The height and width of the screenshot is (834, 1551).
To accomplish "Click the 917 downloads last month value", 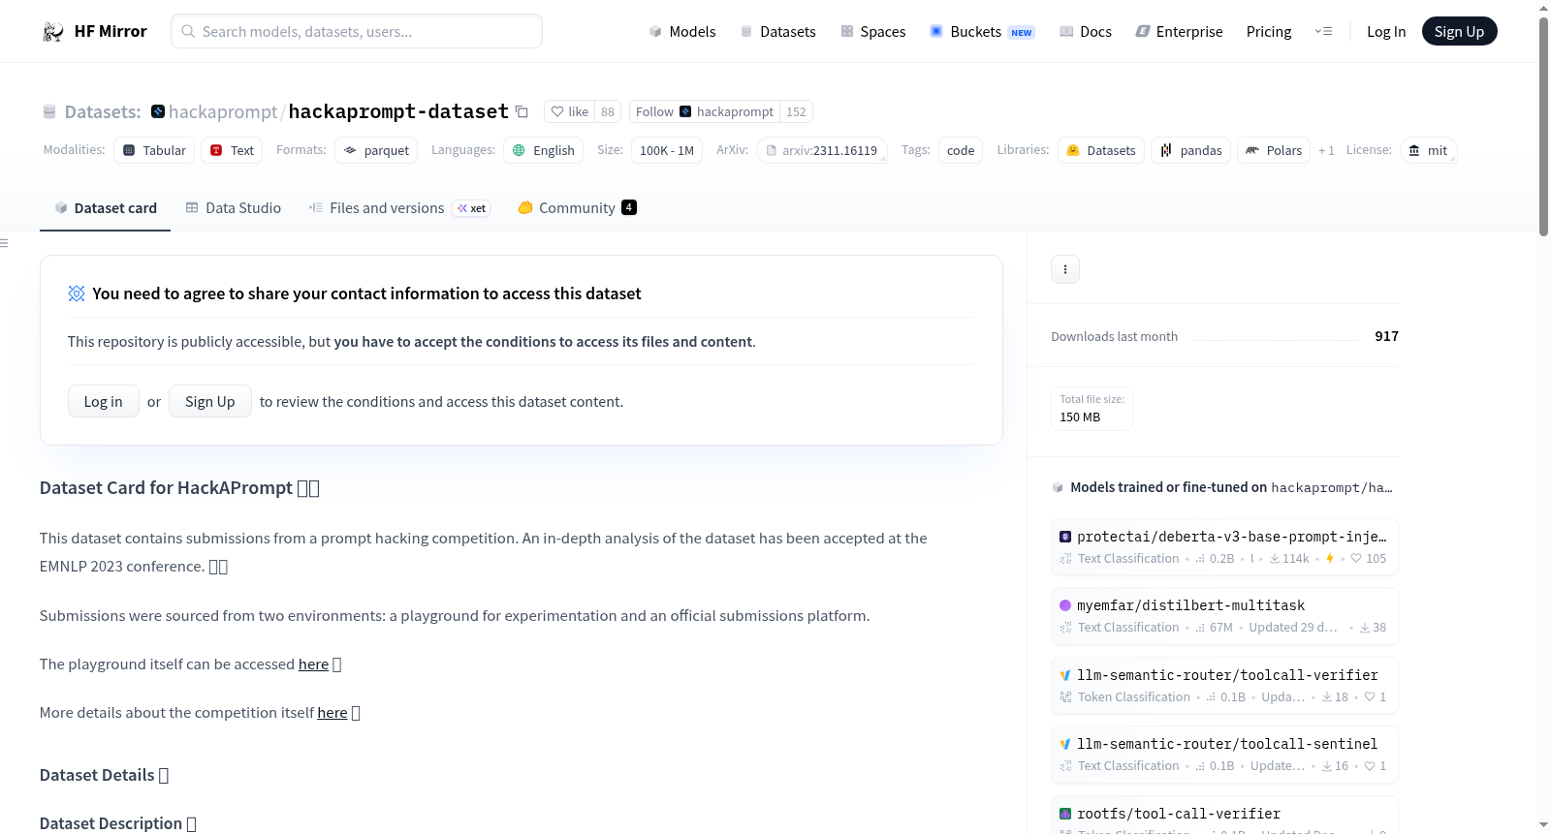I will (1386, 336).
